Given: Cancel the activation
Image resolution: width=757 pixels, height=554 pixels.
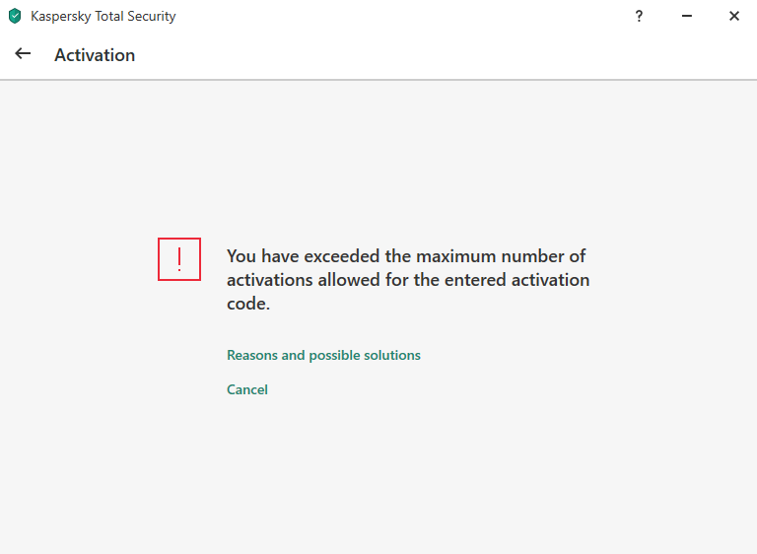Looking at the screenshot, I should tap(247, 389).
